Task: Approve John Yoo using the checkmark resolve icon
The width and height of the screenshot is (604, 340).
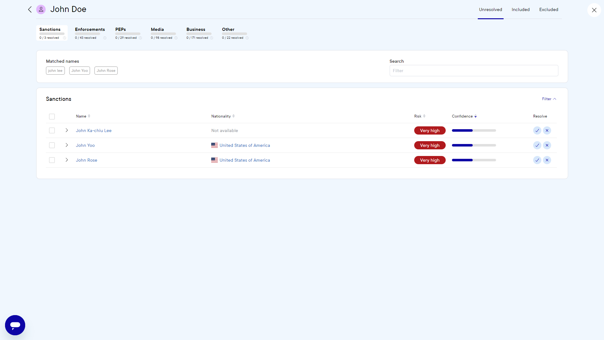Action: pos(537,145)
